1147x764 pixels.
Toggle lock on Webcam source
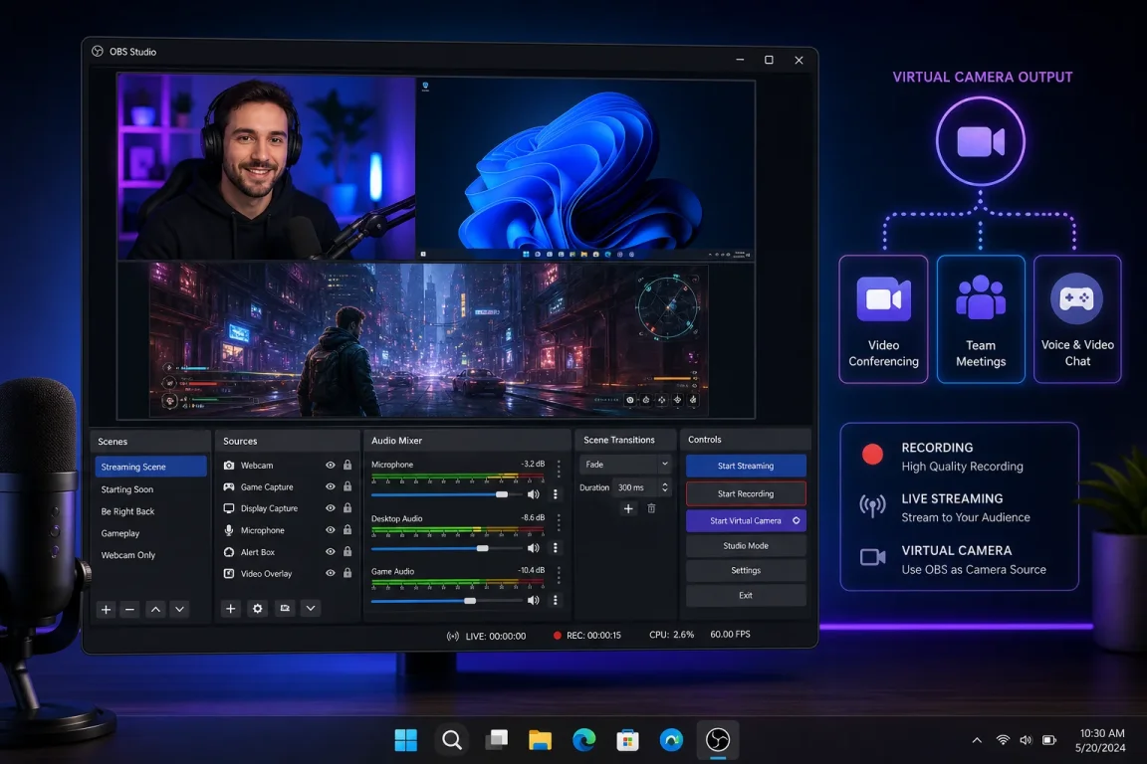[347, 465]
